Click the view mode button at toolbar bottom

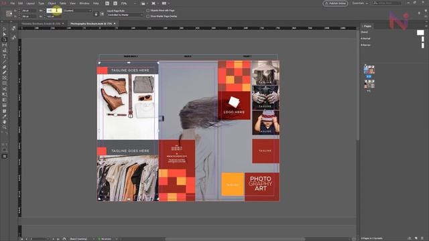[x=5, y=156]
